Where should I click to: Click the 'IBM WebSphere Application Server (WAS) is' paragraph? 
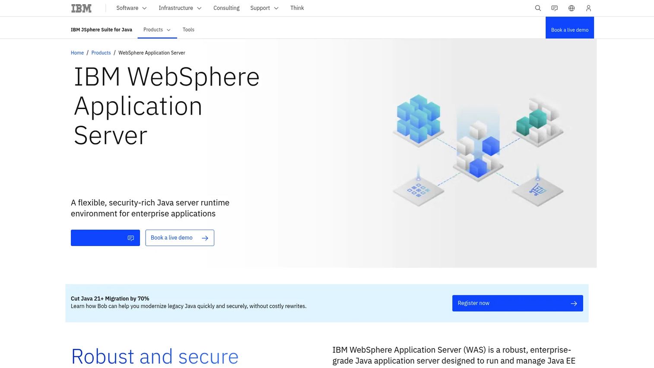click(454, 355)
